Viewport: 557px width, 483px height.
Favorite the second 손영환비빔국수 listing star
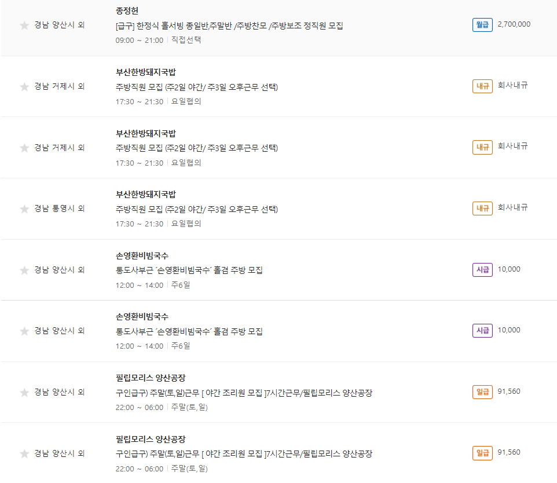pos(24,331)
